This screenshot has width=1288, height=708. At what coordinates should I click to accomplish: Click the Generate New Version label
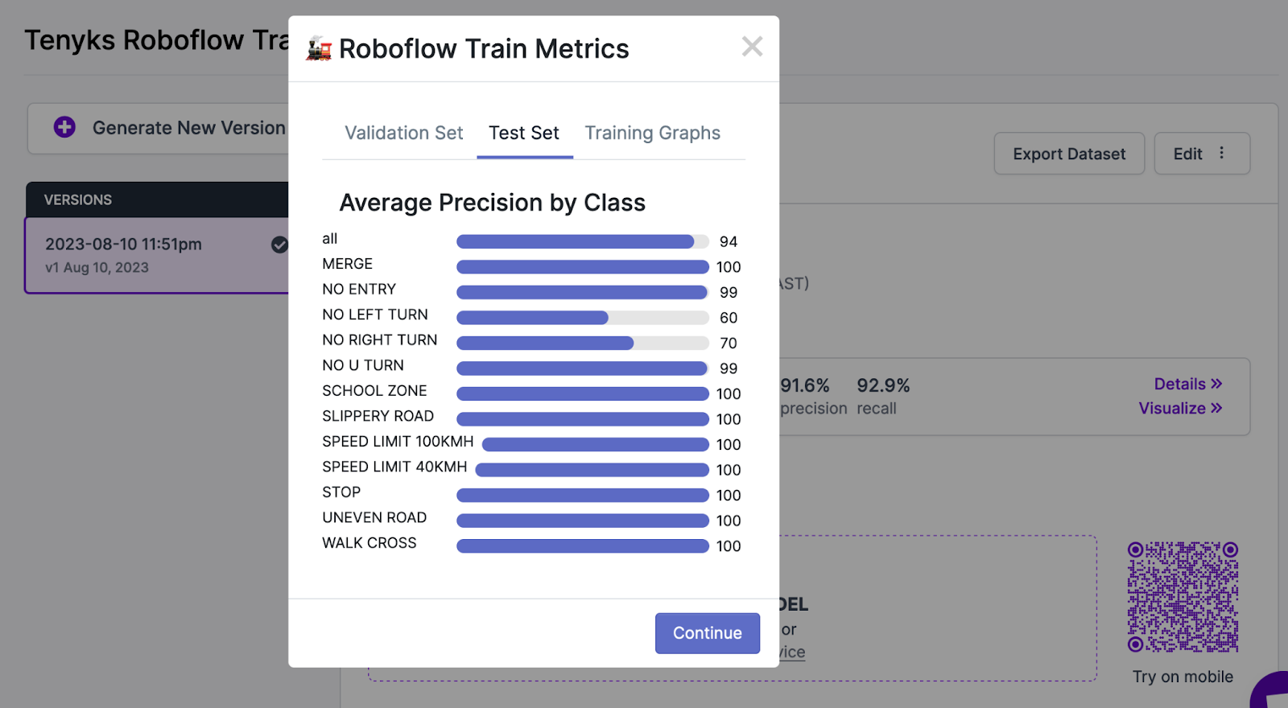(188, 128)
